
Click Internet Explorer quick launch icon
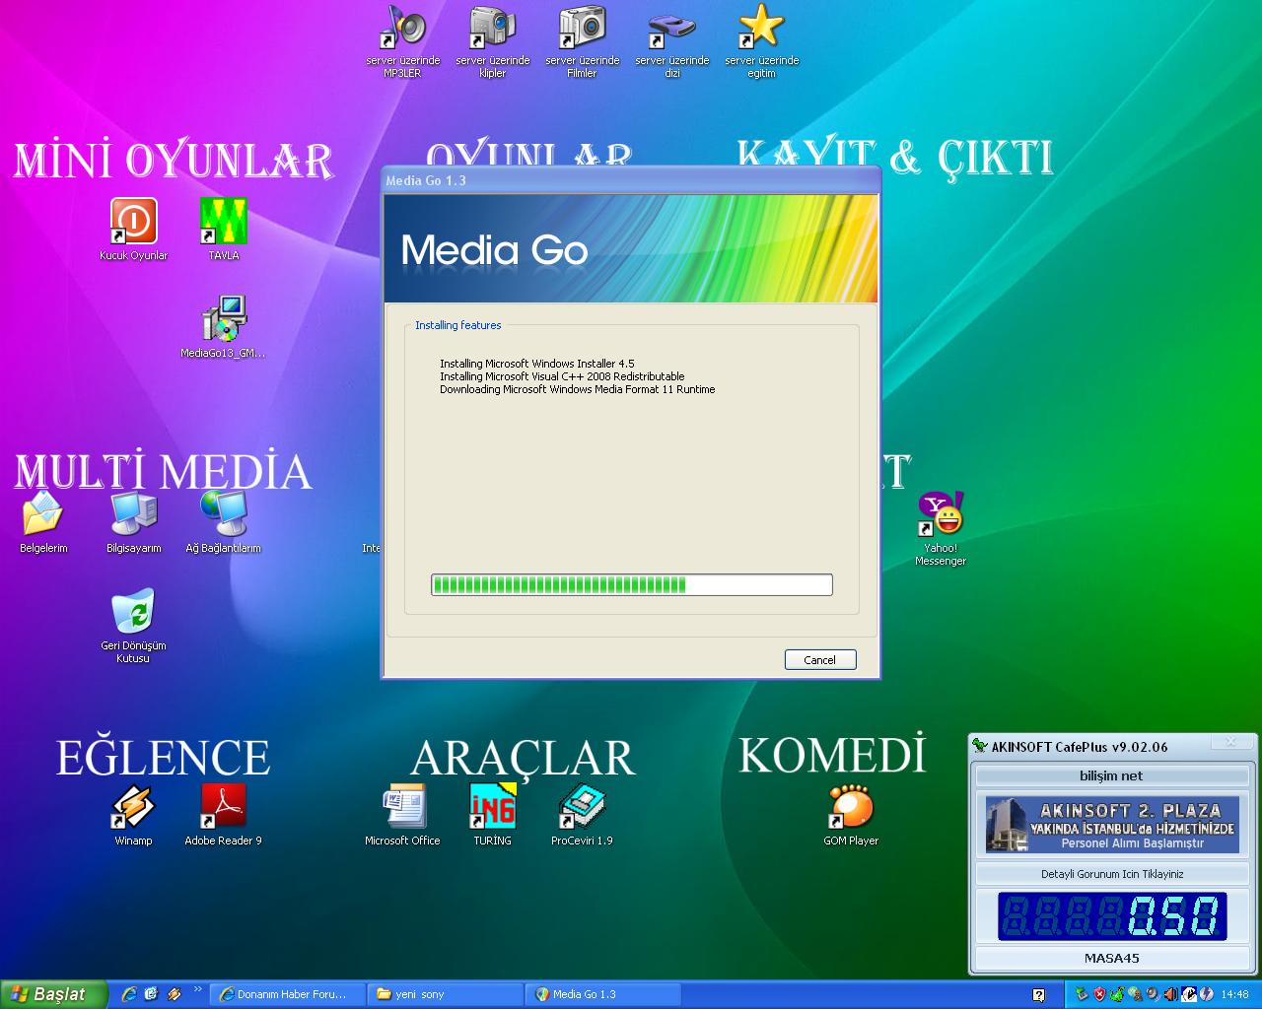point(128,994)
